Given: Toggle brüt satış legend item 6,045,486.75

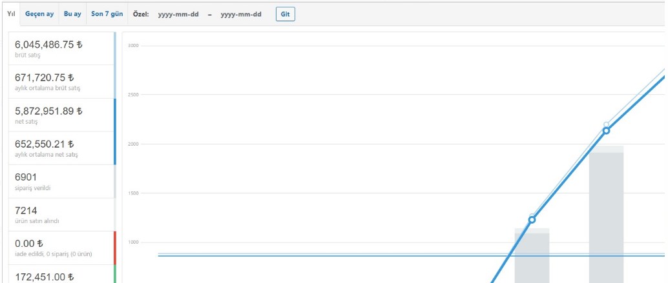Looking at the screenshot, I should click(x=62, y=48).
